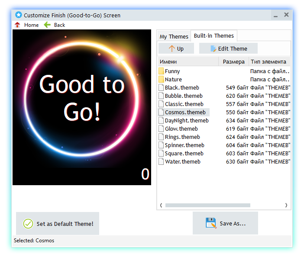Sort files by the Размера column header
Image resolution: width=304 pixels, height=257 pixels.
233,61
